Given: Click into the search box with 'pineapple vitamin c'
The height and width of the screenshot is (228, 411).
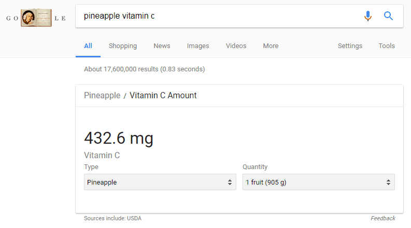Looking at the screenshot, I should click(220, 16).
